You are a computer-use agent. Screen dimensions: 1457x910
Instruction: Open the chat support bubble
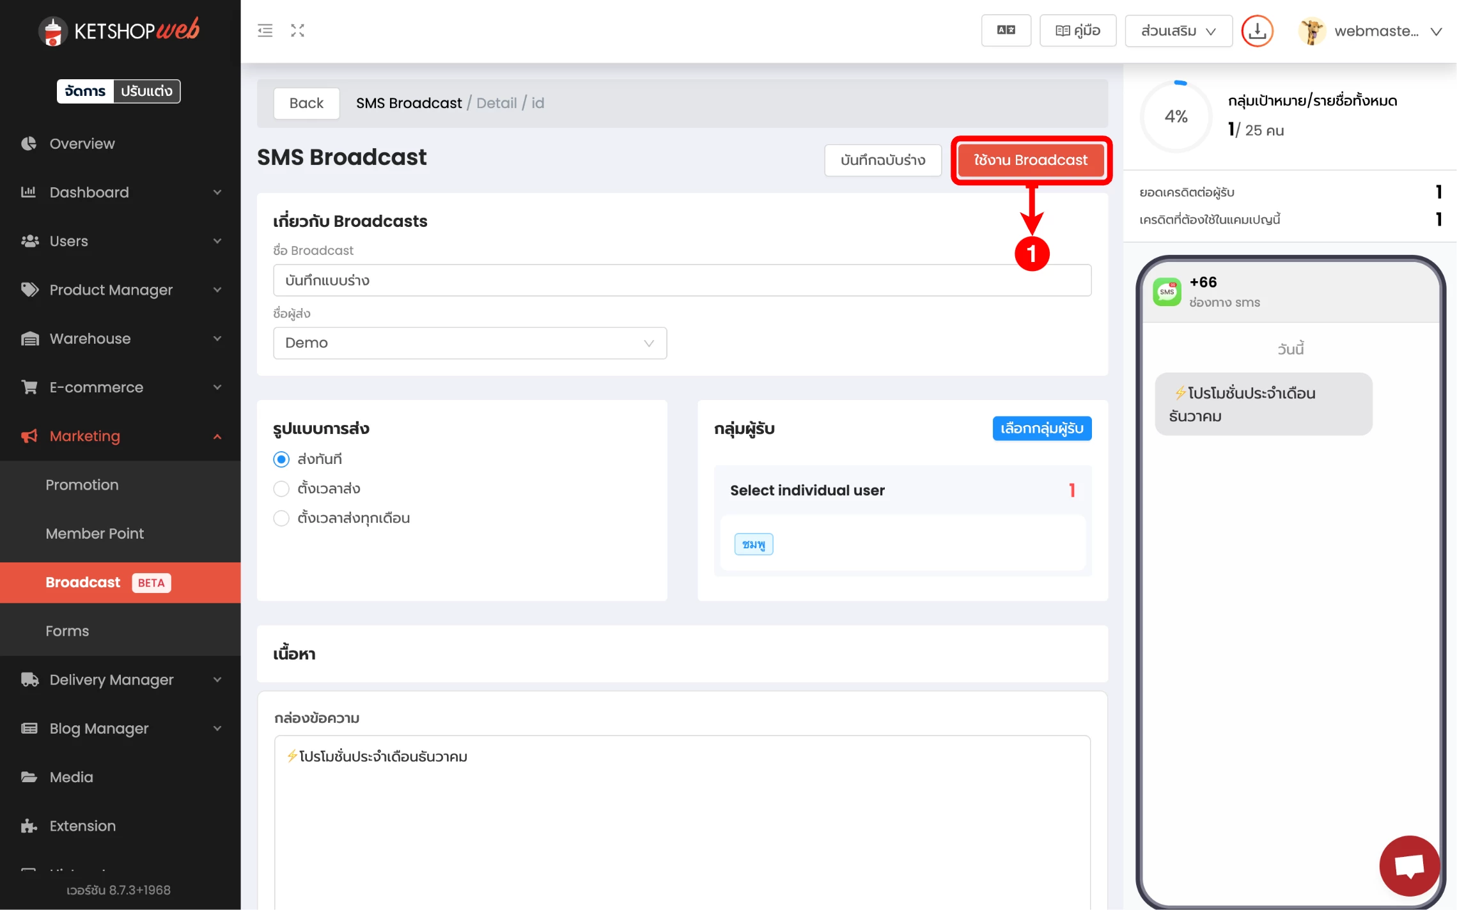[x=1409, y=866]
